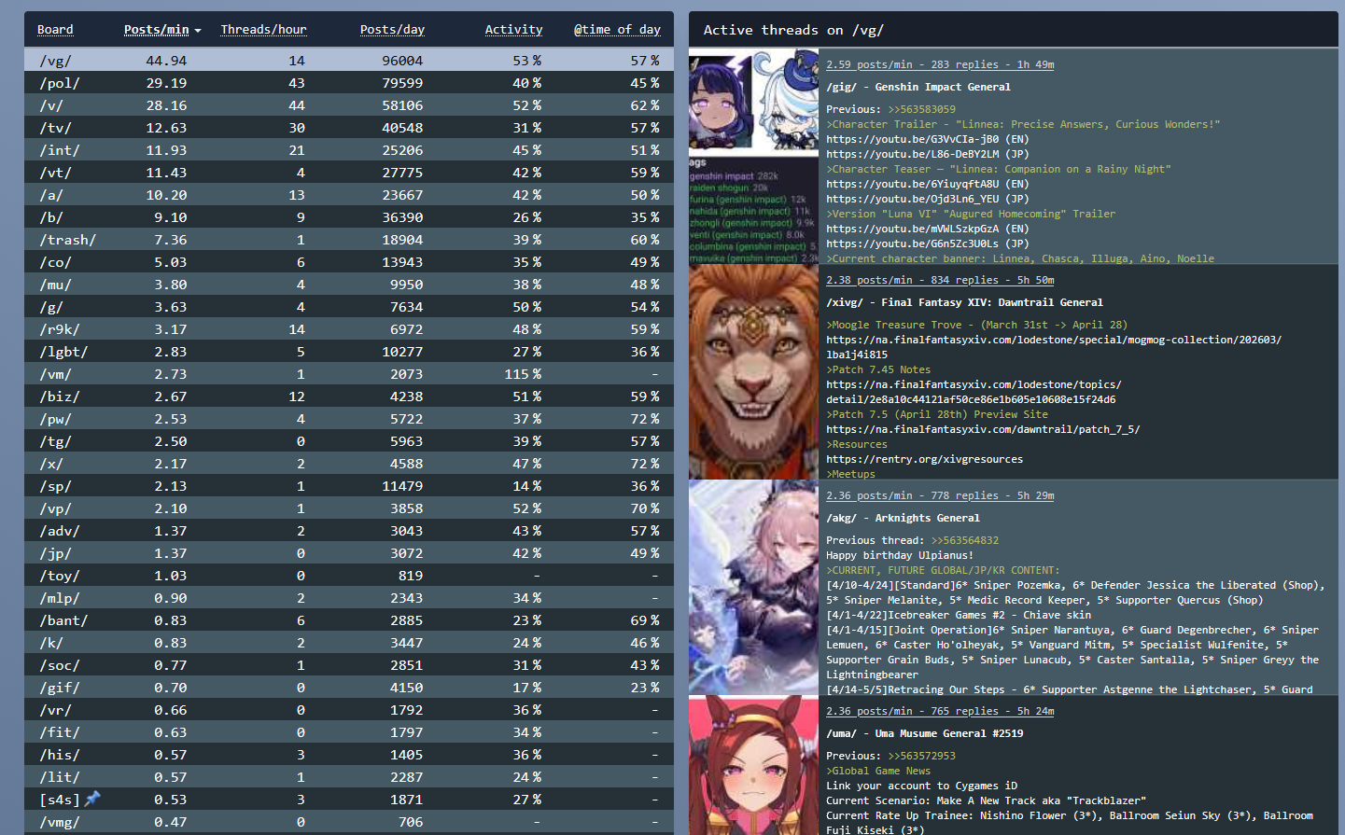Sort the table by Board column
This screenshot has width=1345, height=835.
pyautogui.click(x=55, y=30)
